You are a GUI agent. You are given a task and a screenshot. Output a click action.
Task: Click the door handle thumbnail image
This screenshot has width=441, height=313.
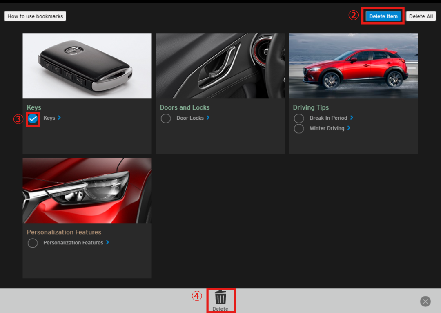[x=220, y=66]
